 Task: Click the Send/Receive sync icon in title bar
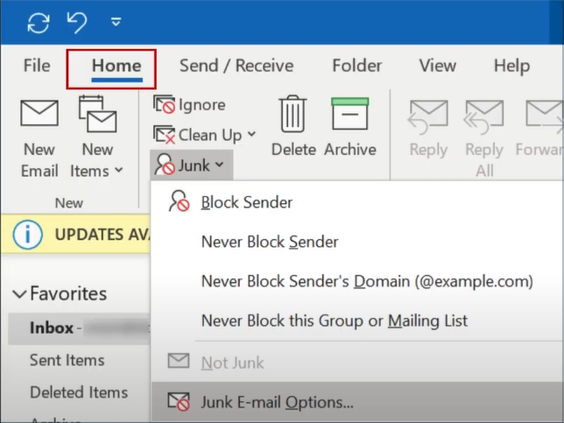click(x=39, y=23)
